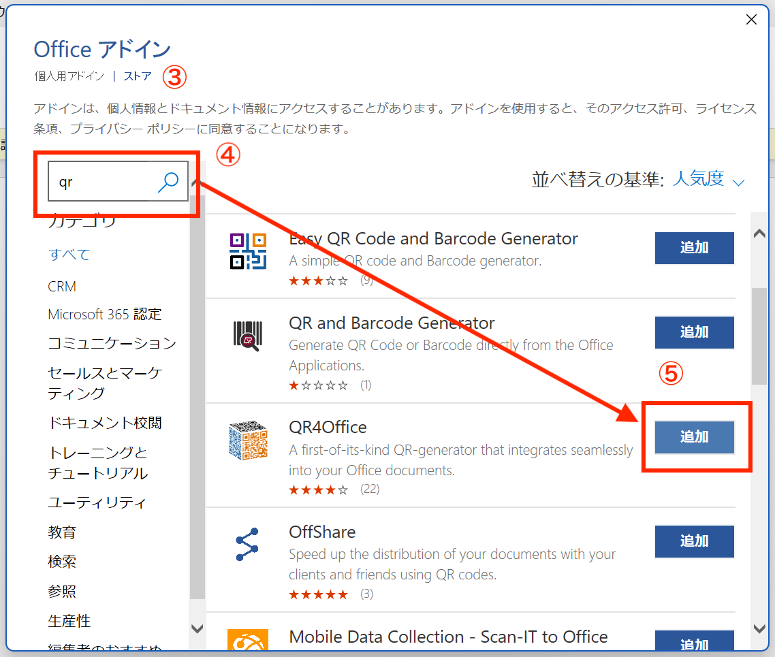Click the chevron next to 人気度
Screen dimensions: 775x657
(738, 181)
